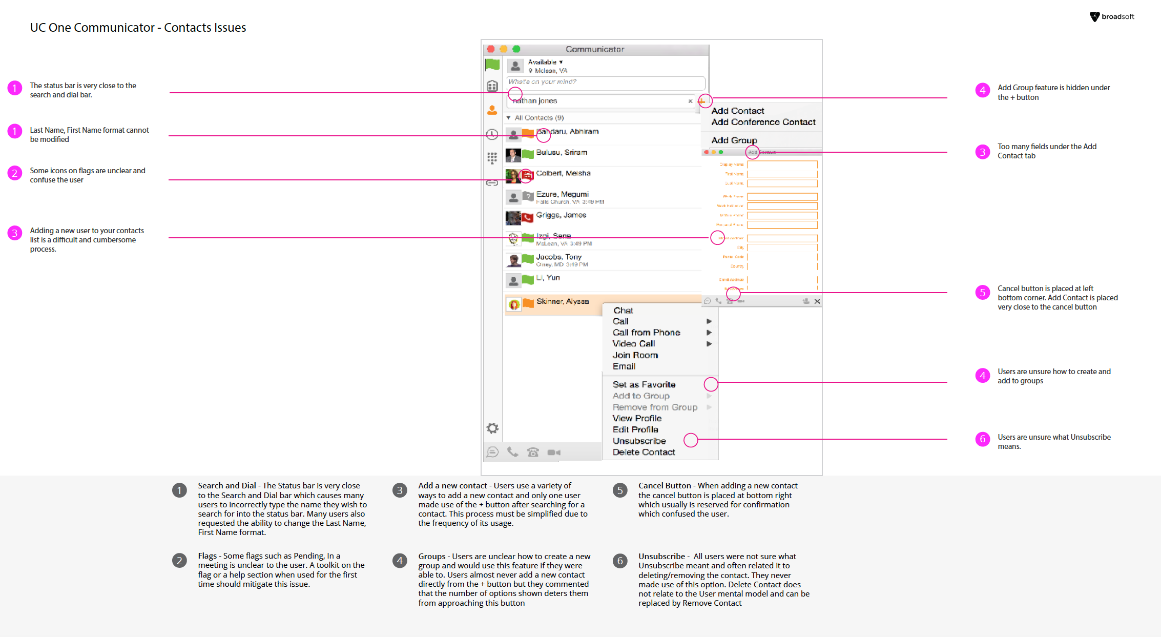This screenshot has width=1161, height=637.
Task: Click Ezure, Megumi's gray pending flag
Action: click(527, 196)
